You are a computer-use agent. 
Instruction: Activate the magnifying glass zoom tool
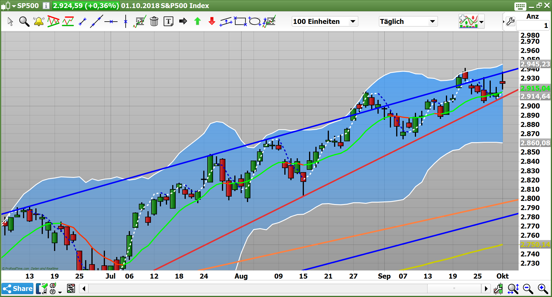point(24,22)
